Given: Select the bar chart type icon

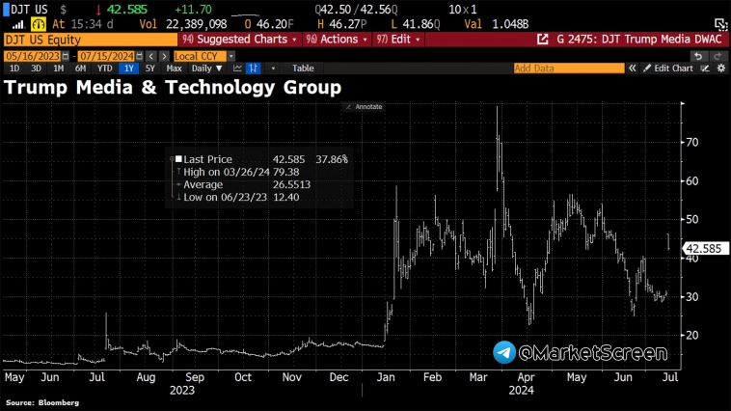Looking at the screenshot, I should [x=253, y=68].
